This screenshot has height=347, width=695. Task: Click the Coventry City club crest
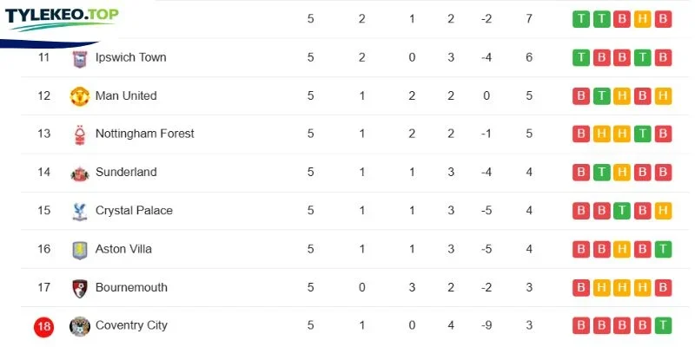pyautogui.click(x=80, y=327)
